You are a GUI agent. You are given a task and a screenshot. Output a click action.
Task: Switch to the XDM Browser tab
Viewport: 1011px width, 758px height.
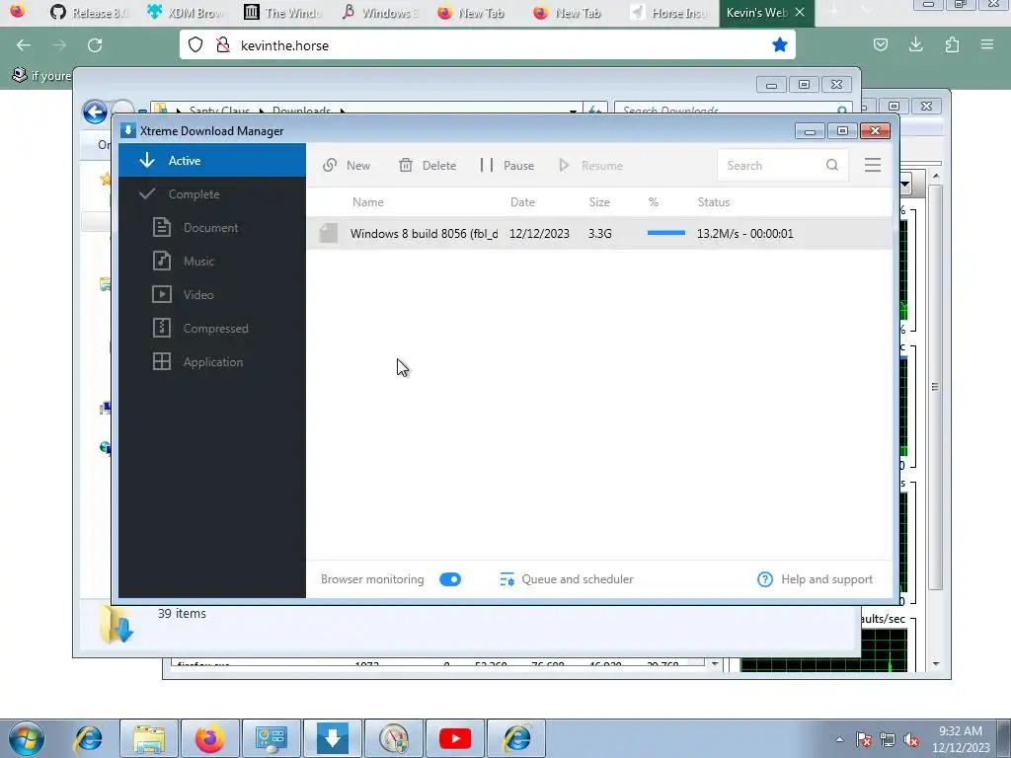186,12
